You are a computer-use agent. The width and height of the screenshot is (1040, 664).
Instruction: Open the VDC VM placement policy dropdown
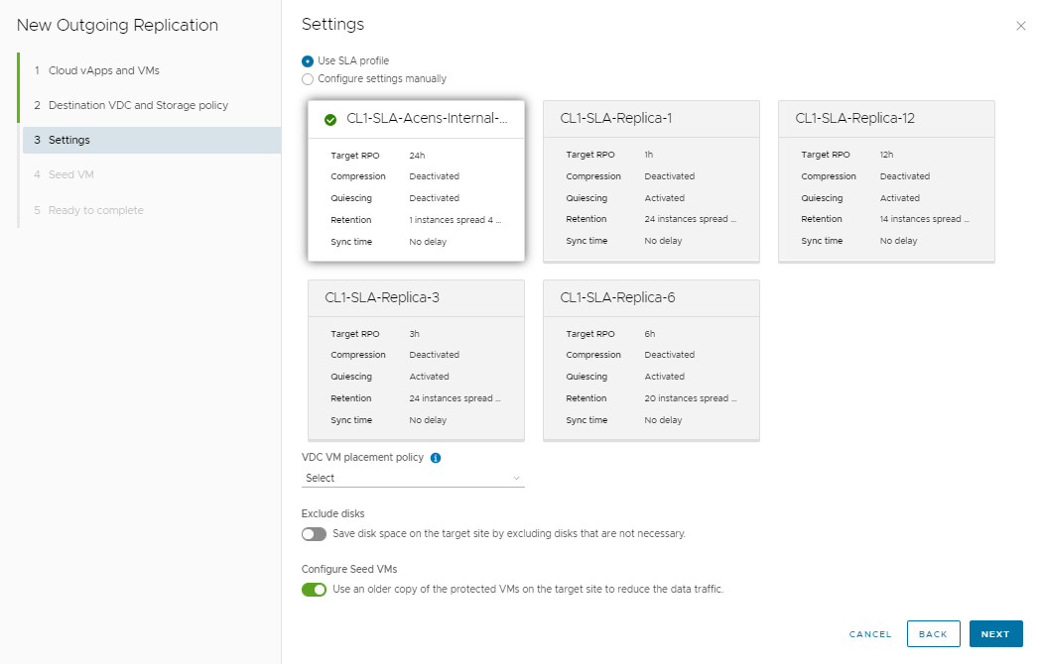click(413, 478)
